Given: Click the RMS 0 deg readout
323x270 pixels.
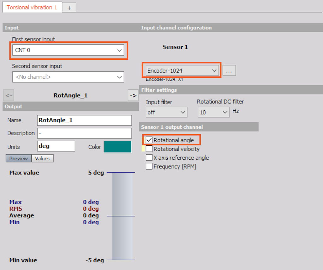Looking at the screenshot, I should [x=54, y=208].
